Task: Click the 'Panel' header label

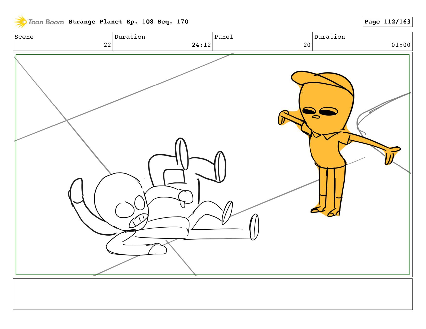Action: coord(224,37)
